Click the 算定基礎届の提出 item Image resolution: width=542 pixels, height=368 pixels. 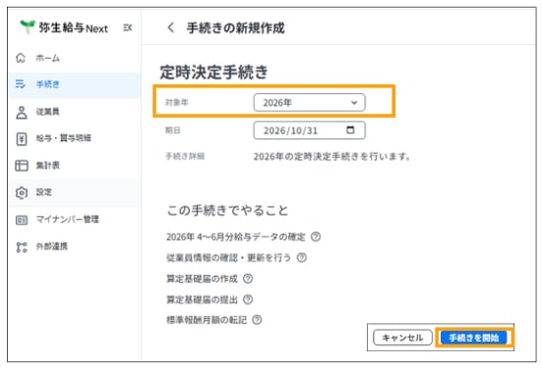coord(202,299)
